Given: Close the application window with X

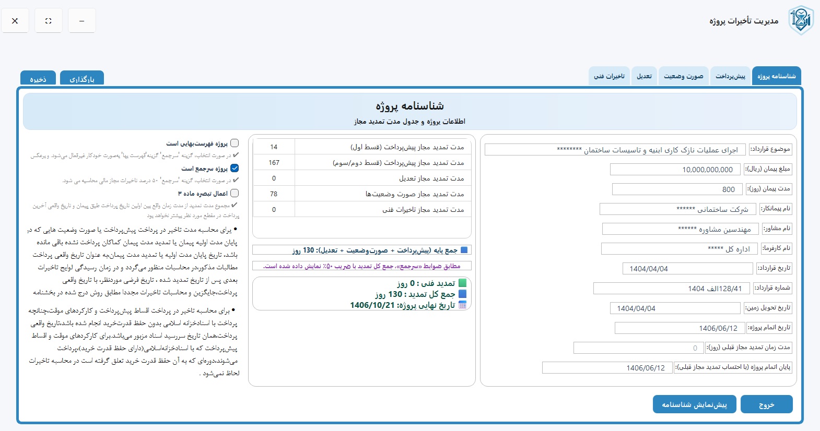Looking at the screenshot, I should [15, 21].
